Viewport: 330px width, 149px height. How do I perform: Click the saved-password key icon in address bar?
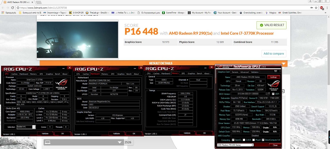point(312,8)
